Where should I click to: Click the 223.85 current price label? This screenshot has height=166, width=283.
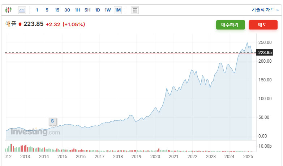[33, 24]
